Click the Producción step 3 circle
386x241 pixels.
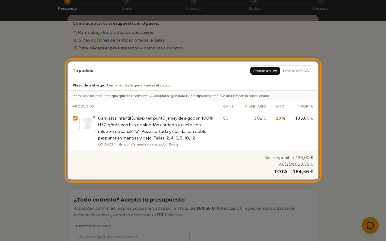[194, 2]
